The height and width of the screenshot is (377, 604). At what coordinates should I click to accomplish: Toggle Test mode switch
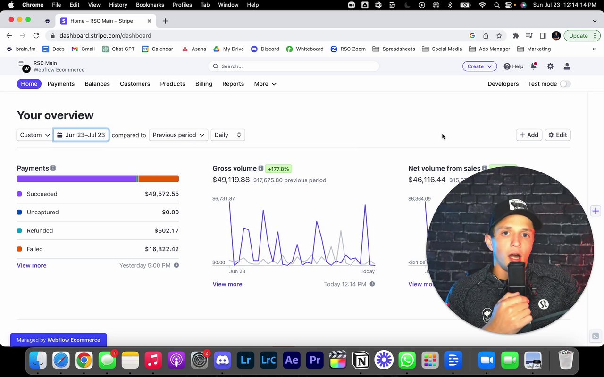(x=565, y=84)
